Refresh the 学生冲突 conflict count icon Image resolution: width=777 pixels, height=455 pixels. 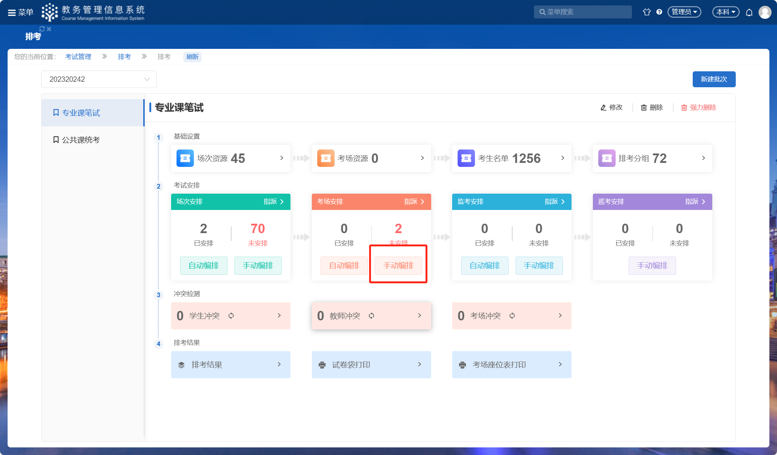[x=231, y=316]
